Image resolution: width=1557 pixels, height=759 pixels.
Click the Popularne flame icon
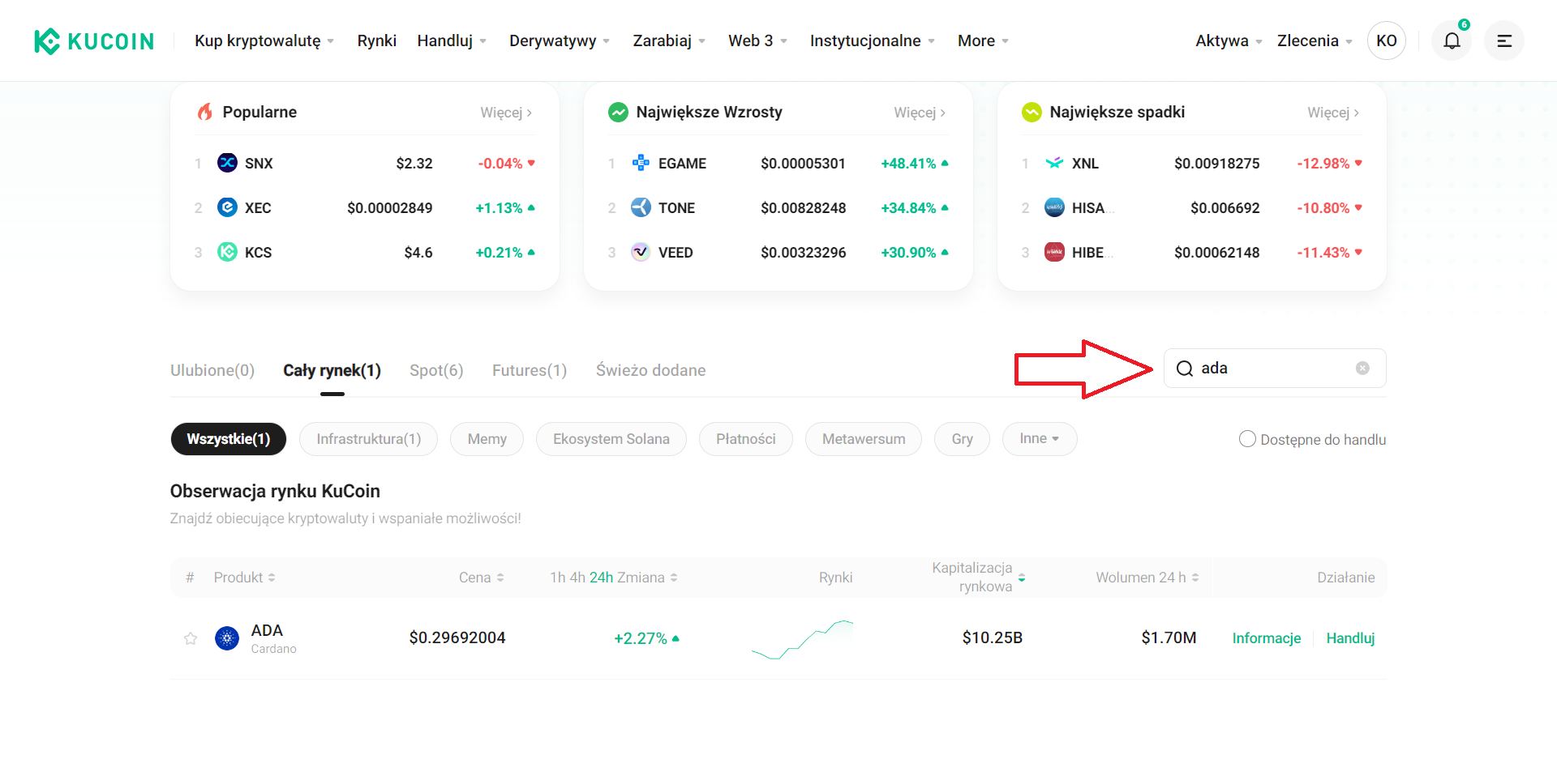pyautogui.click(x=205, y=112)
